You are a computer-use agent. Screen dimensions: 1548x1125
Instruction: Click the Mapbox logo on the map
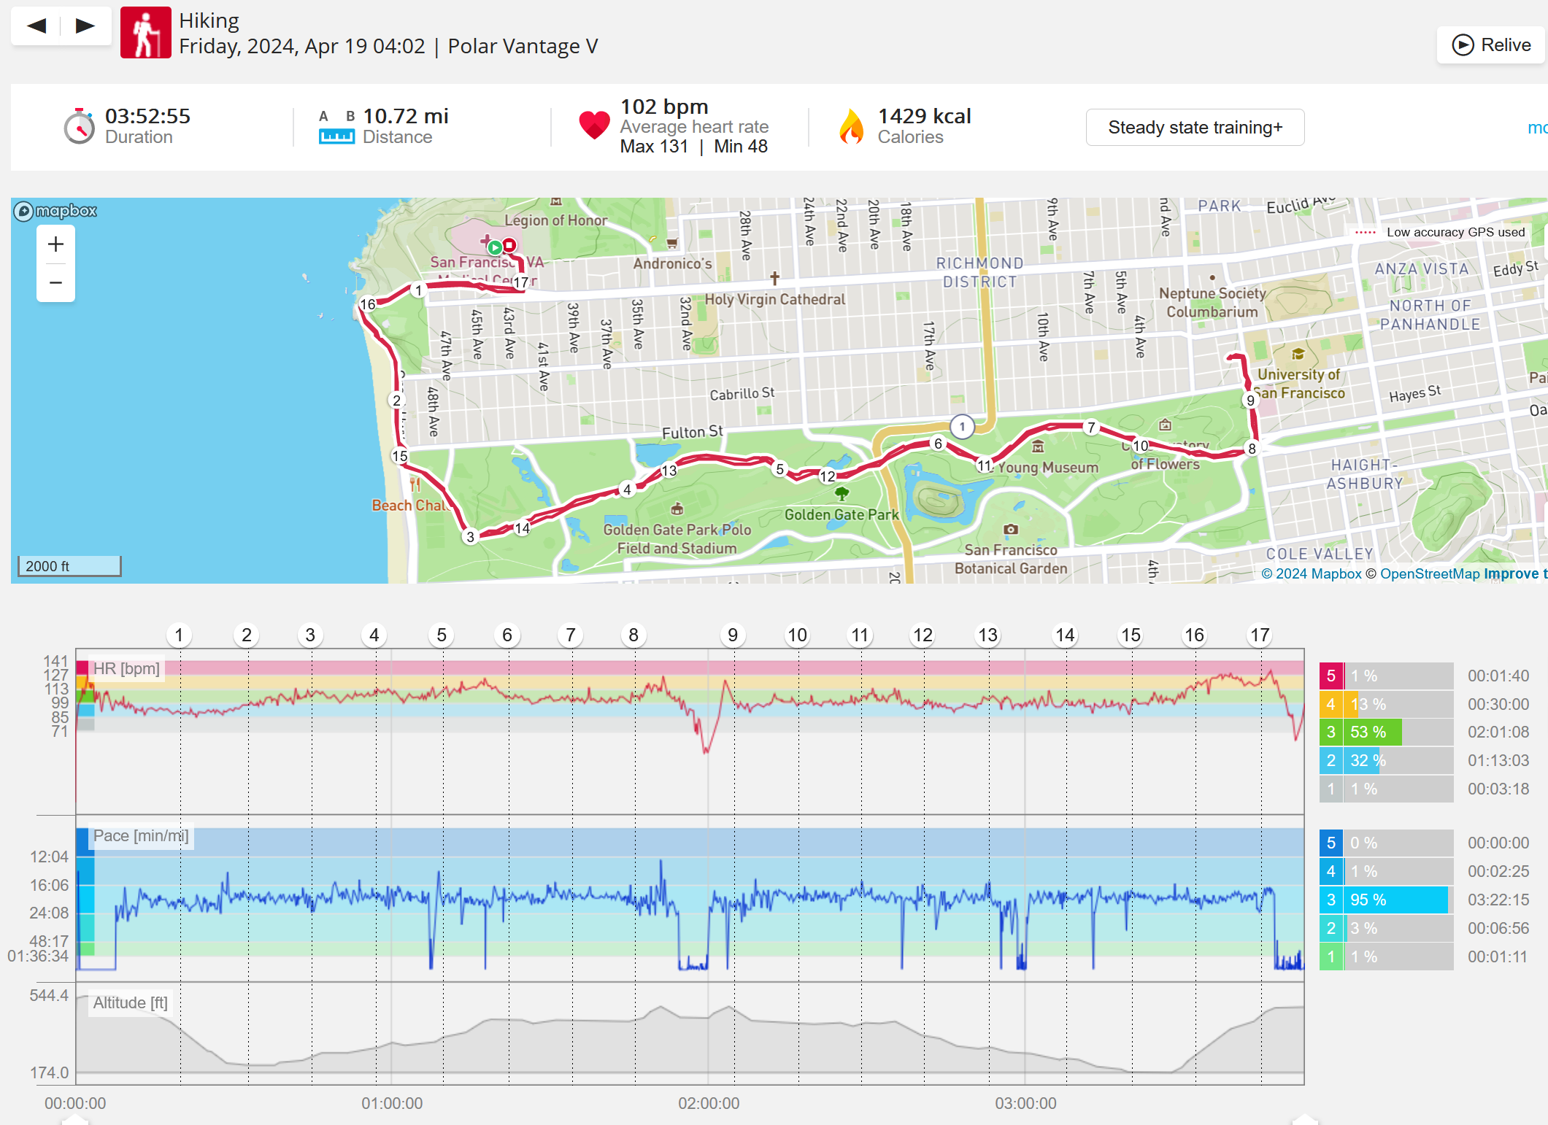click(x=55, y=211)
